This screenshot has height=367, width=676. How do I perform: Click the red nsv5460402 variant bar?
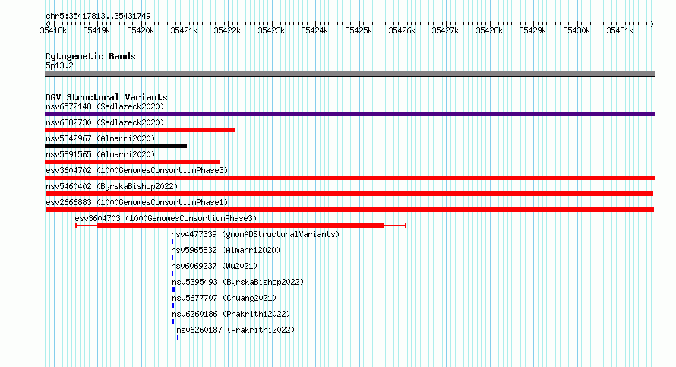(x=349, y=194)
